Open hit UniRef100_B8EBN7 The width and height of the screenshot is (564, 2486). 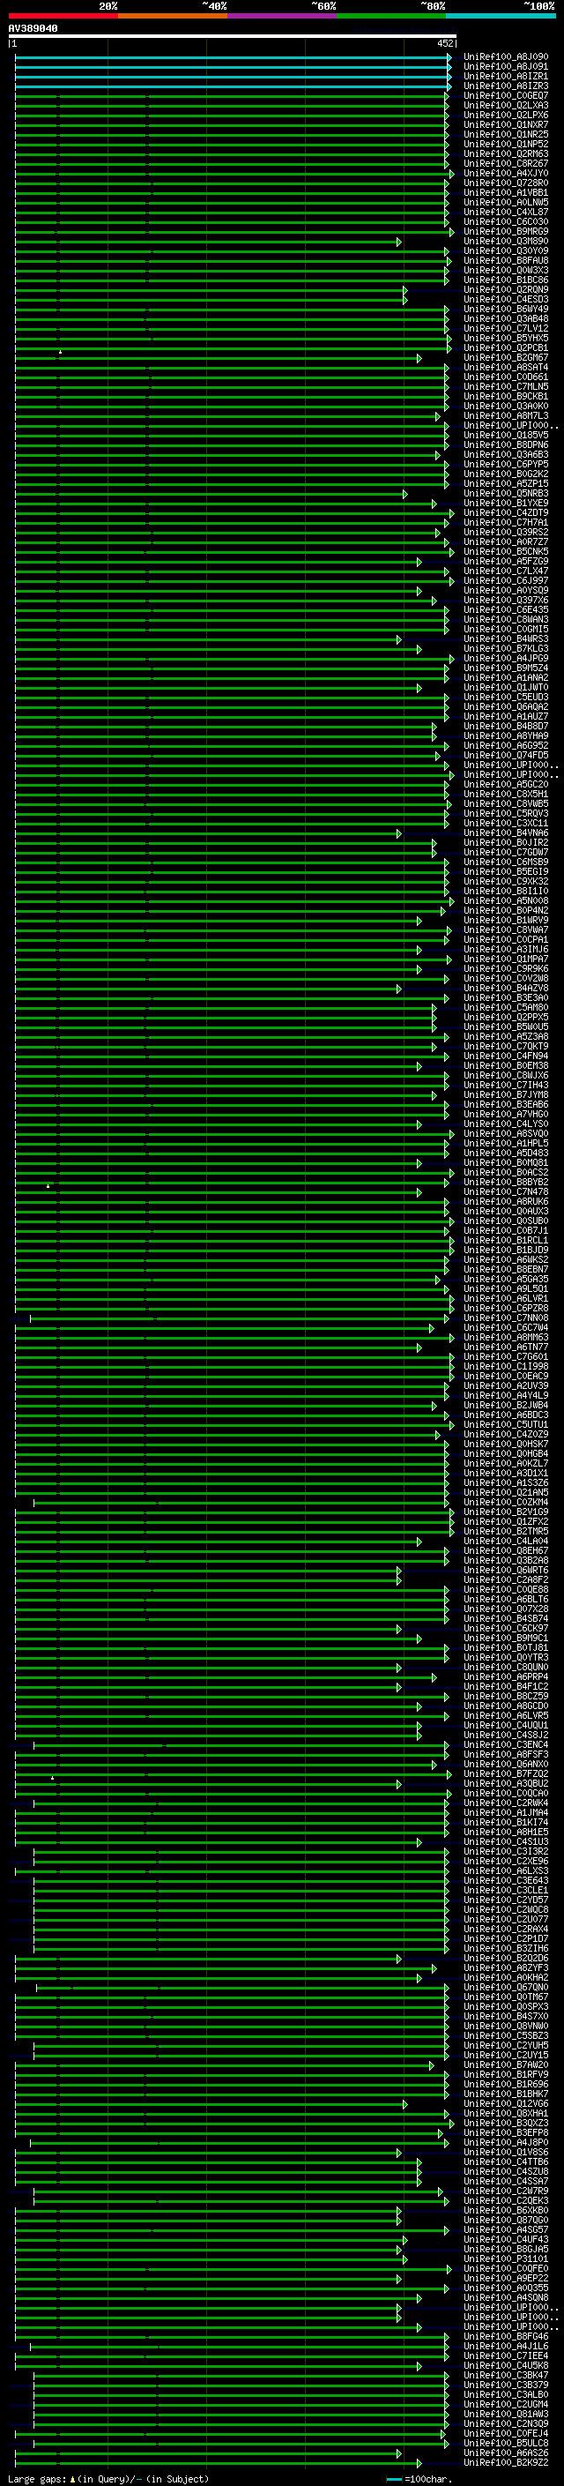point(506,1269)
